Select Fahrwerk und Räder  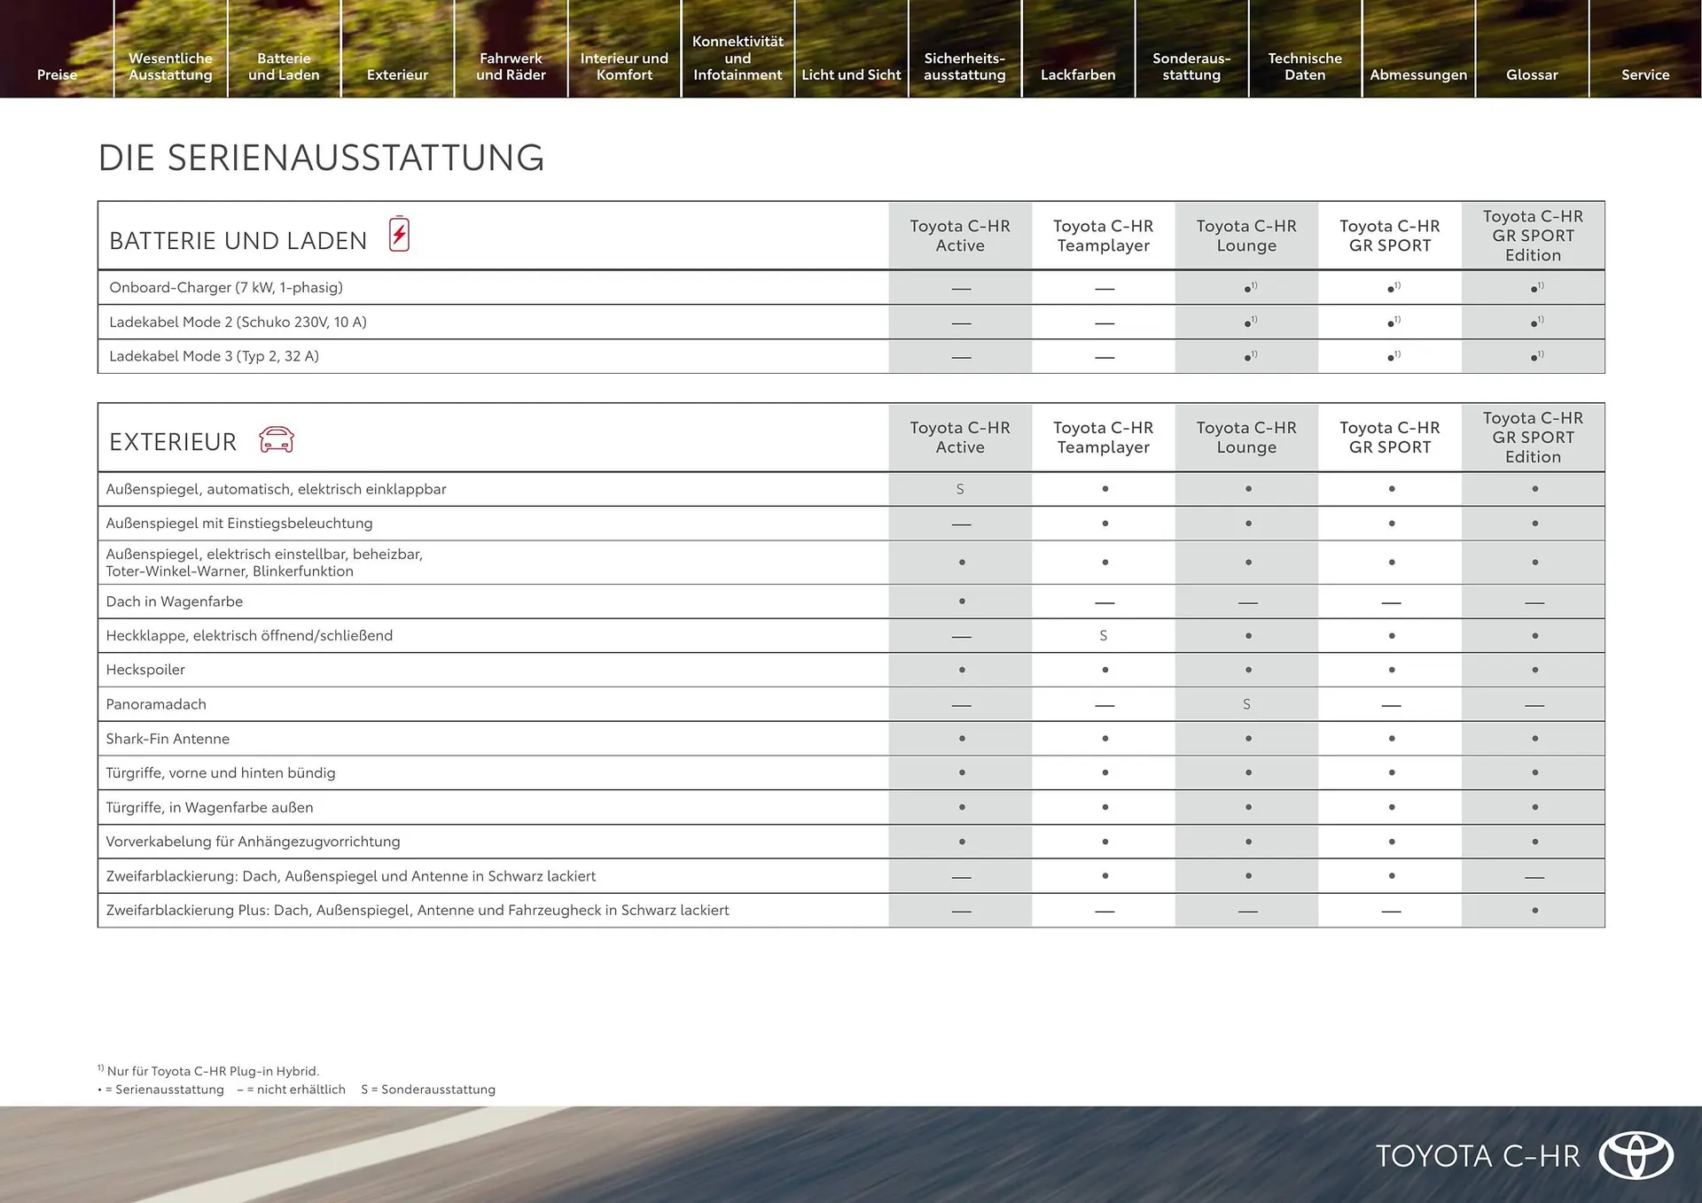coord(511,66)
